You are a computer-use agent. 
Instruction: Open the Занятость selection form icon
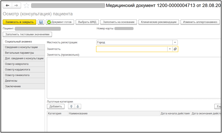[175, 49]
